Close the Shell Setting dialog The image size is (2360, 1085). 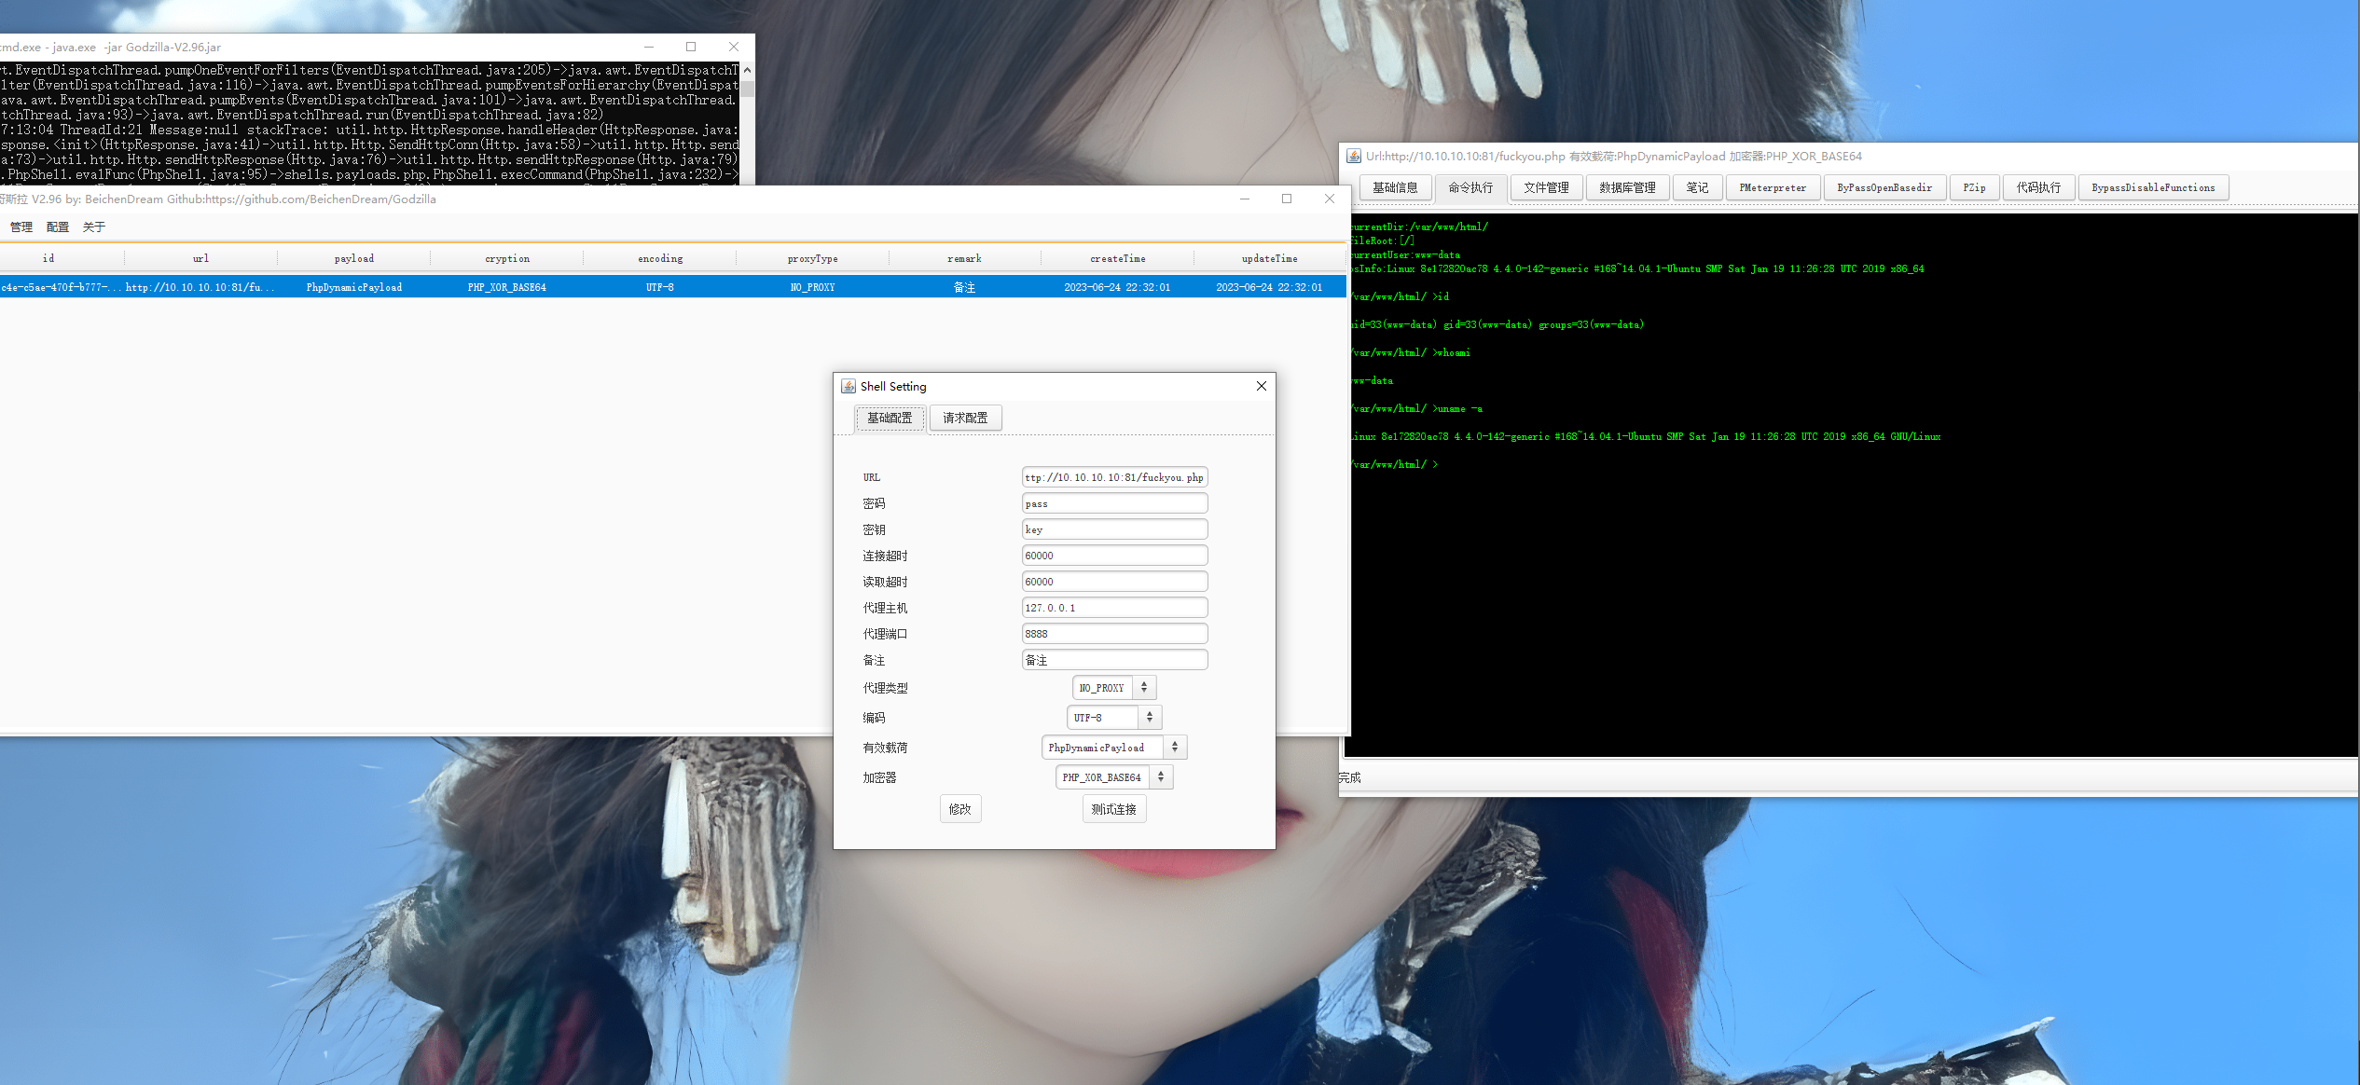pyautogui.click(x=1262, y=386)
